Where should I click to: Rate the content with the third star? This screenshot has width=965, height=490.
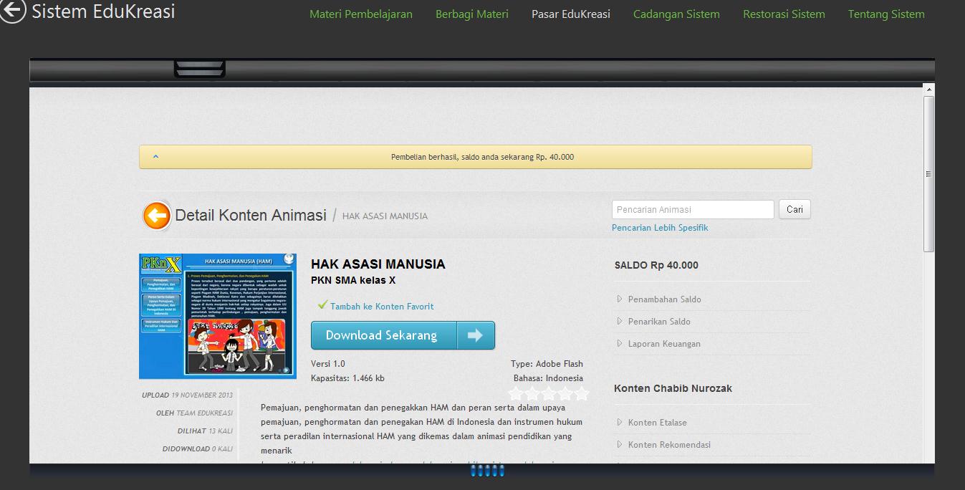pyautogui.click(x=549, y=393)
